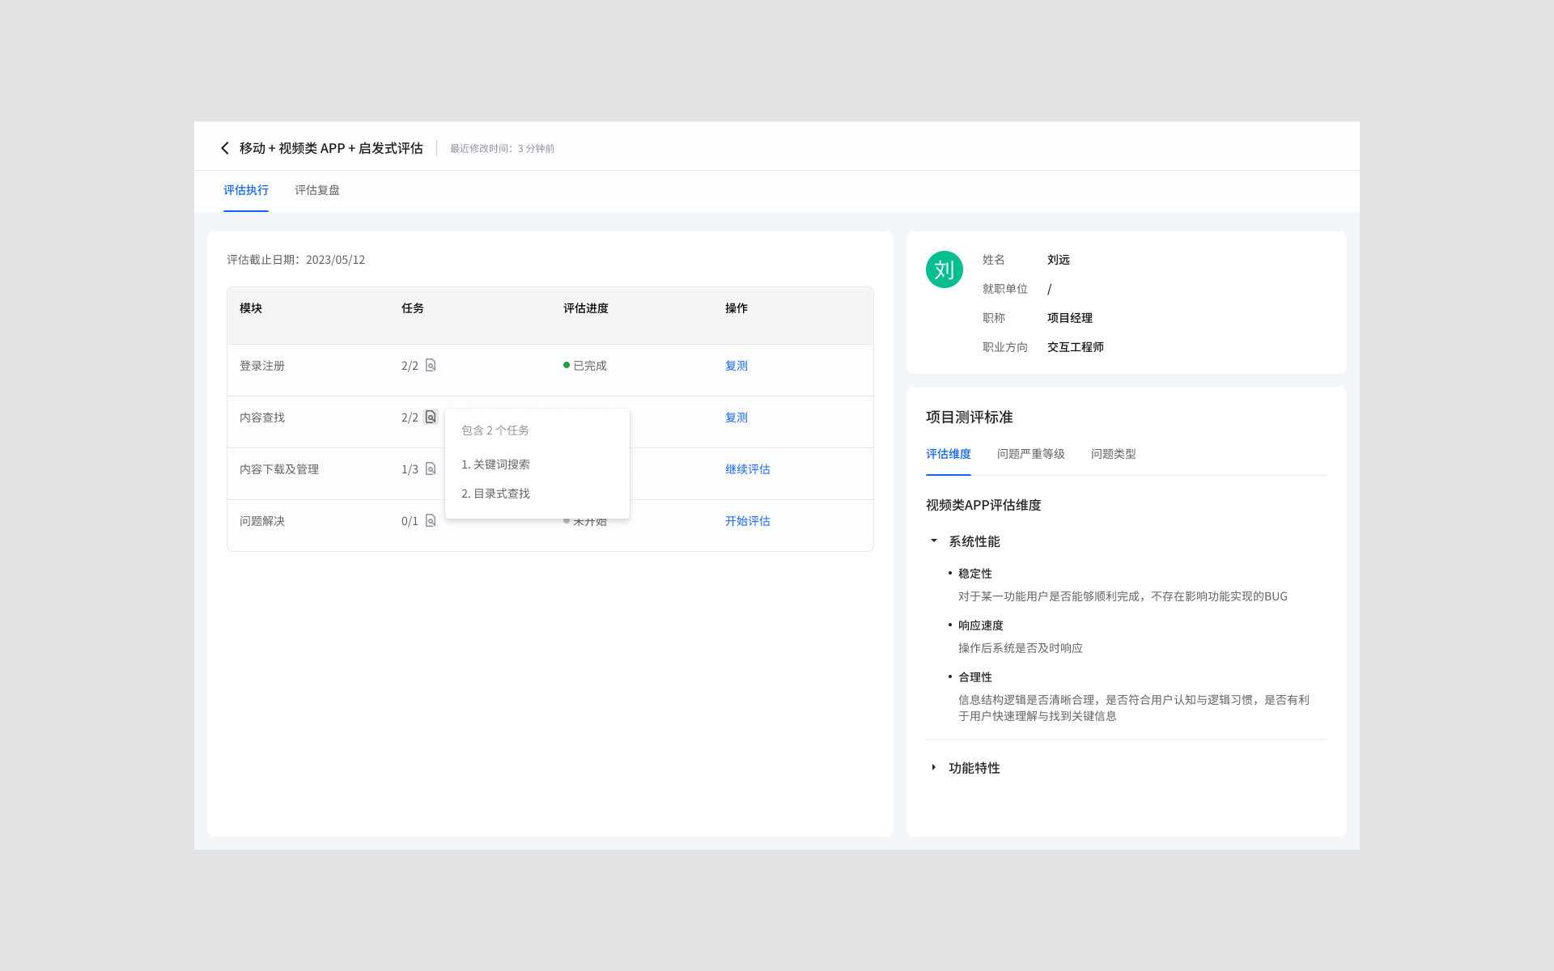Click the green 刘 user avatar
The width and height of the screenshot is (1554, 971).
(x=944, y=269)
